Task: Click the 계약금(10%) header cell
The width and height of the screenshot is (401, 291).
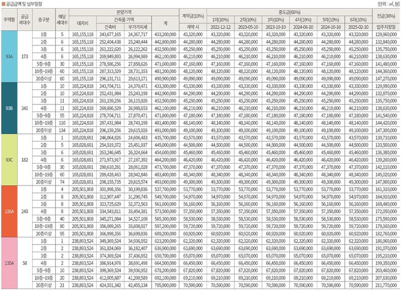Action: coord(193,16)
